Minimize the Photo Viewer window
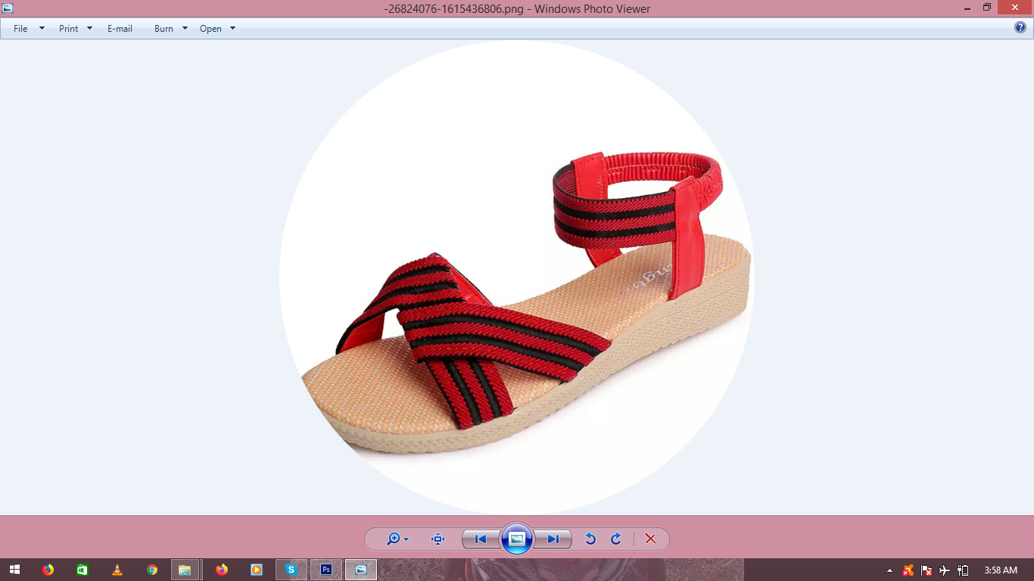Image resolution: width=1034 pixels, height=581 pixels. [967, 8]
